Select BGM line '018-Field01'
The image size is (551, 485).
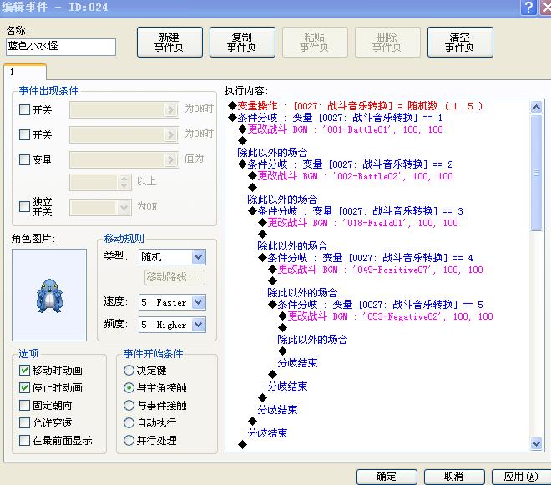pos(357,223)
